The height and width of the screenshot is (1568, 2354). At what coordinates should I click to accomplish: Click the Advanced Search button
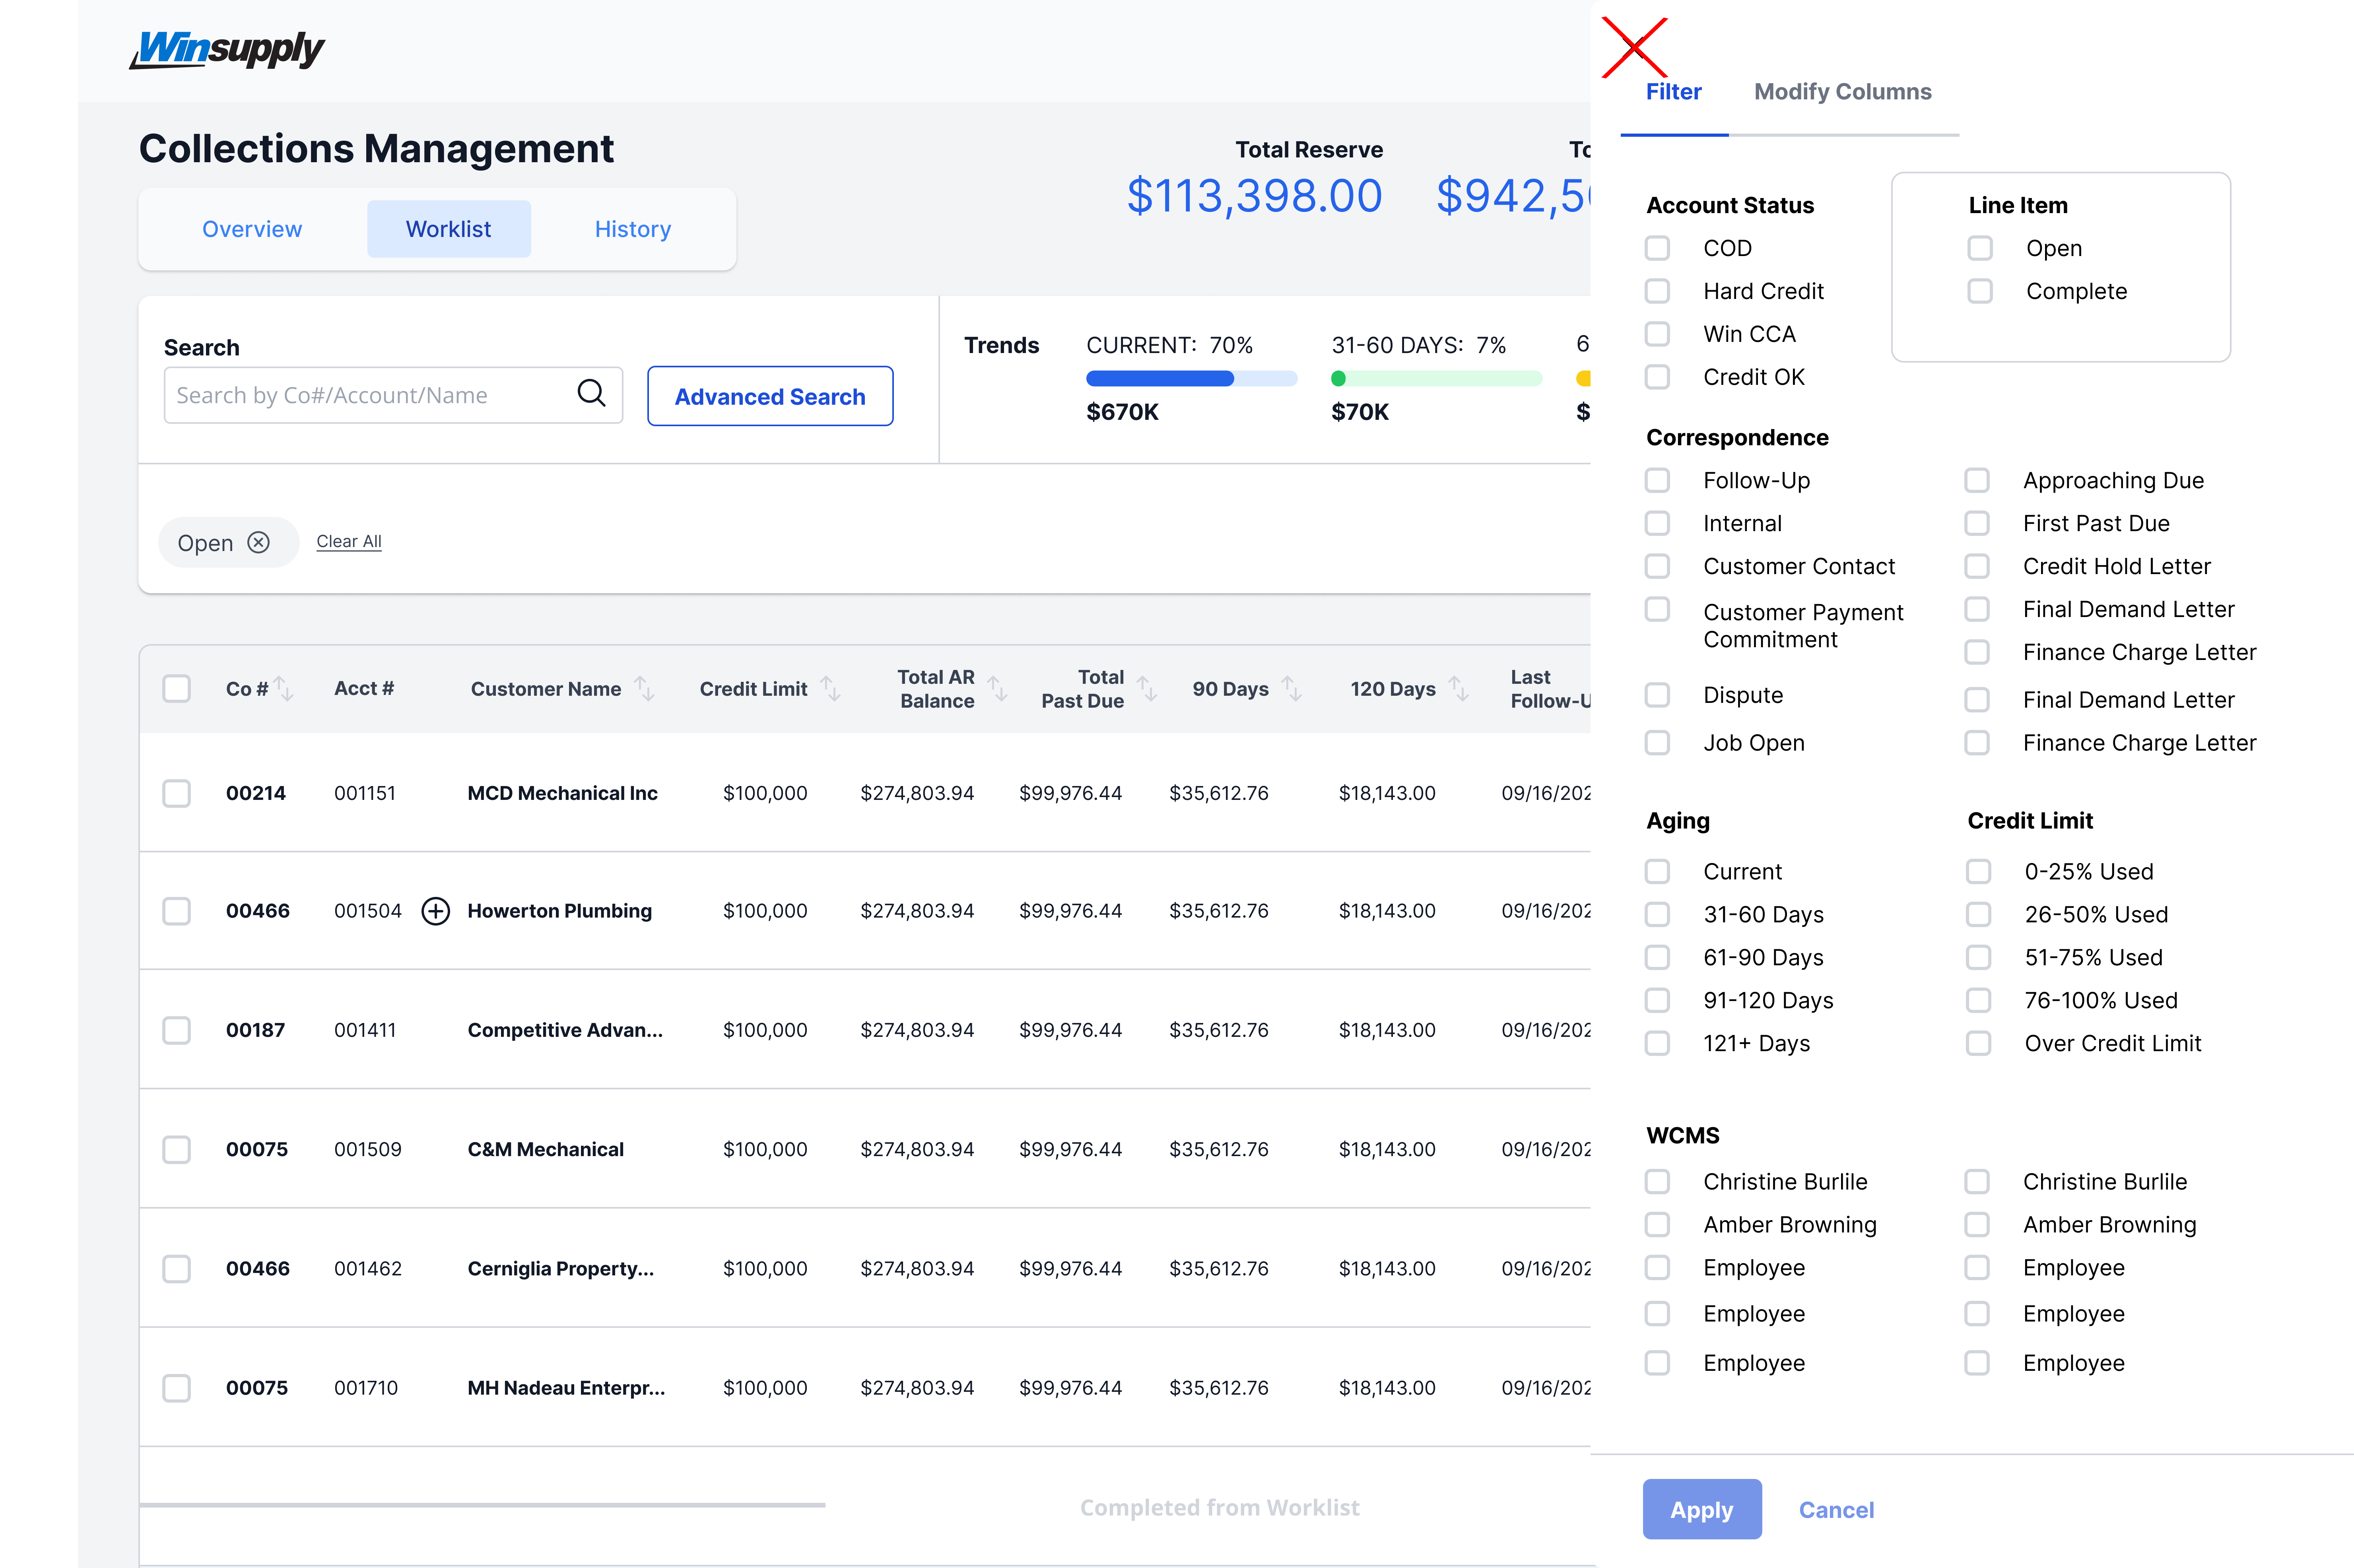click(769, 396)
